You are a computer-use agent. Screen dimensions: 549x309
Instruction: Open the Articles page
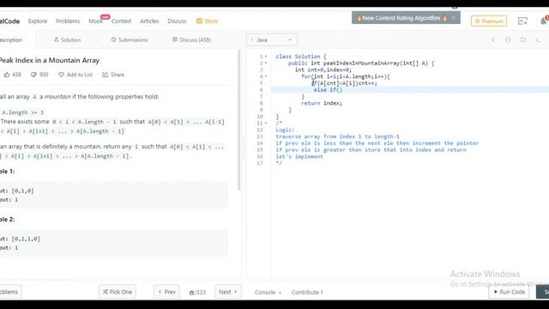click(x=149, y=21)
